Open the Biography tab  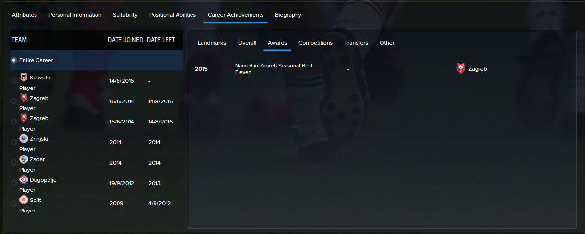(288, 15)
